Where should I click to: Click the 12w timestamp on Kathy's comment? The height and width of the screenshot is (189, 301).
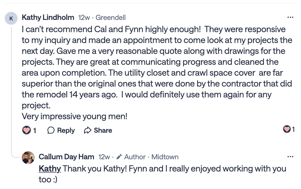[x=84, y=18]
